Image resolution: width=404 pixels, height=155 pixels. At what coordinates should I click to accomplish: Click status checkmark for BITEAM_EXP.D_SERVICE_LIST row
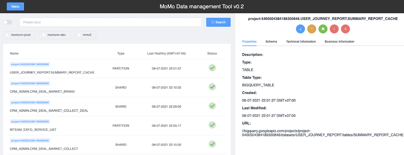212,125
